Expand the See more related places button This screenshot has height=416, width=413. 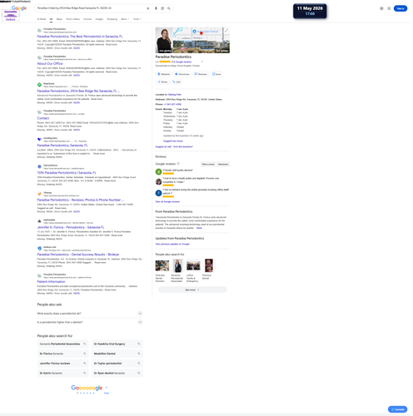point(192,290)
